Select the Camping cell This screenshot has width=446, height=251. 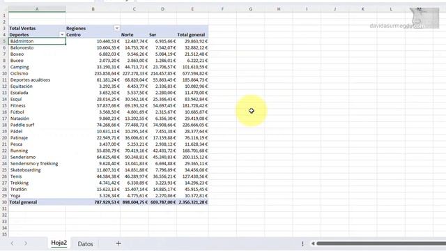coord(37,67)
